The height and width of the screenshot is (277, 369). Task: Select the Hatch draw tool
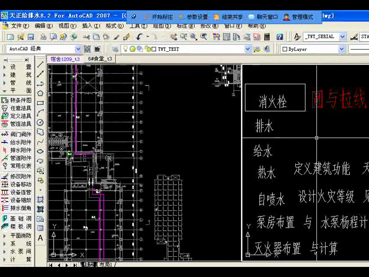[40, 200]
